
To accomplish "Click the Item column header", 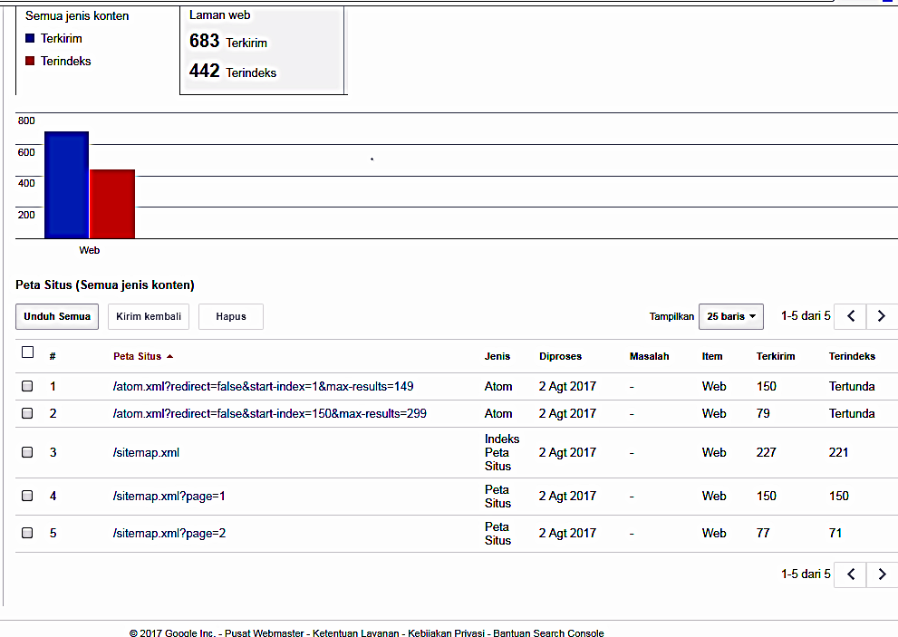I will [712, 356].
